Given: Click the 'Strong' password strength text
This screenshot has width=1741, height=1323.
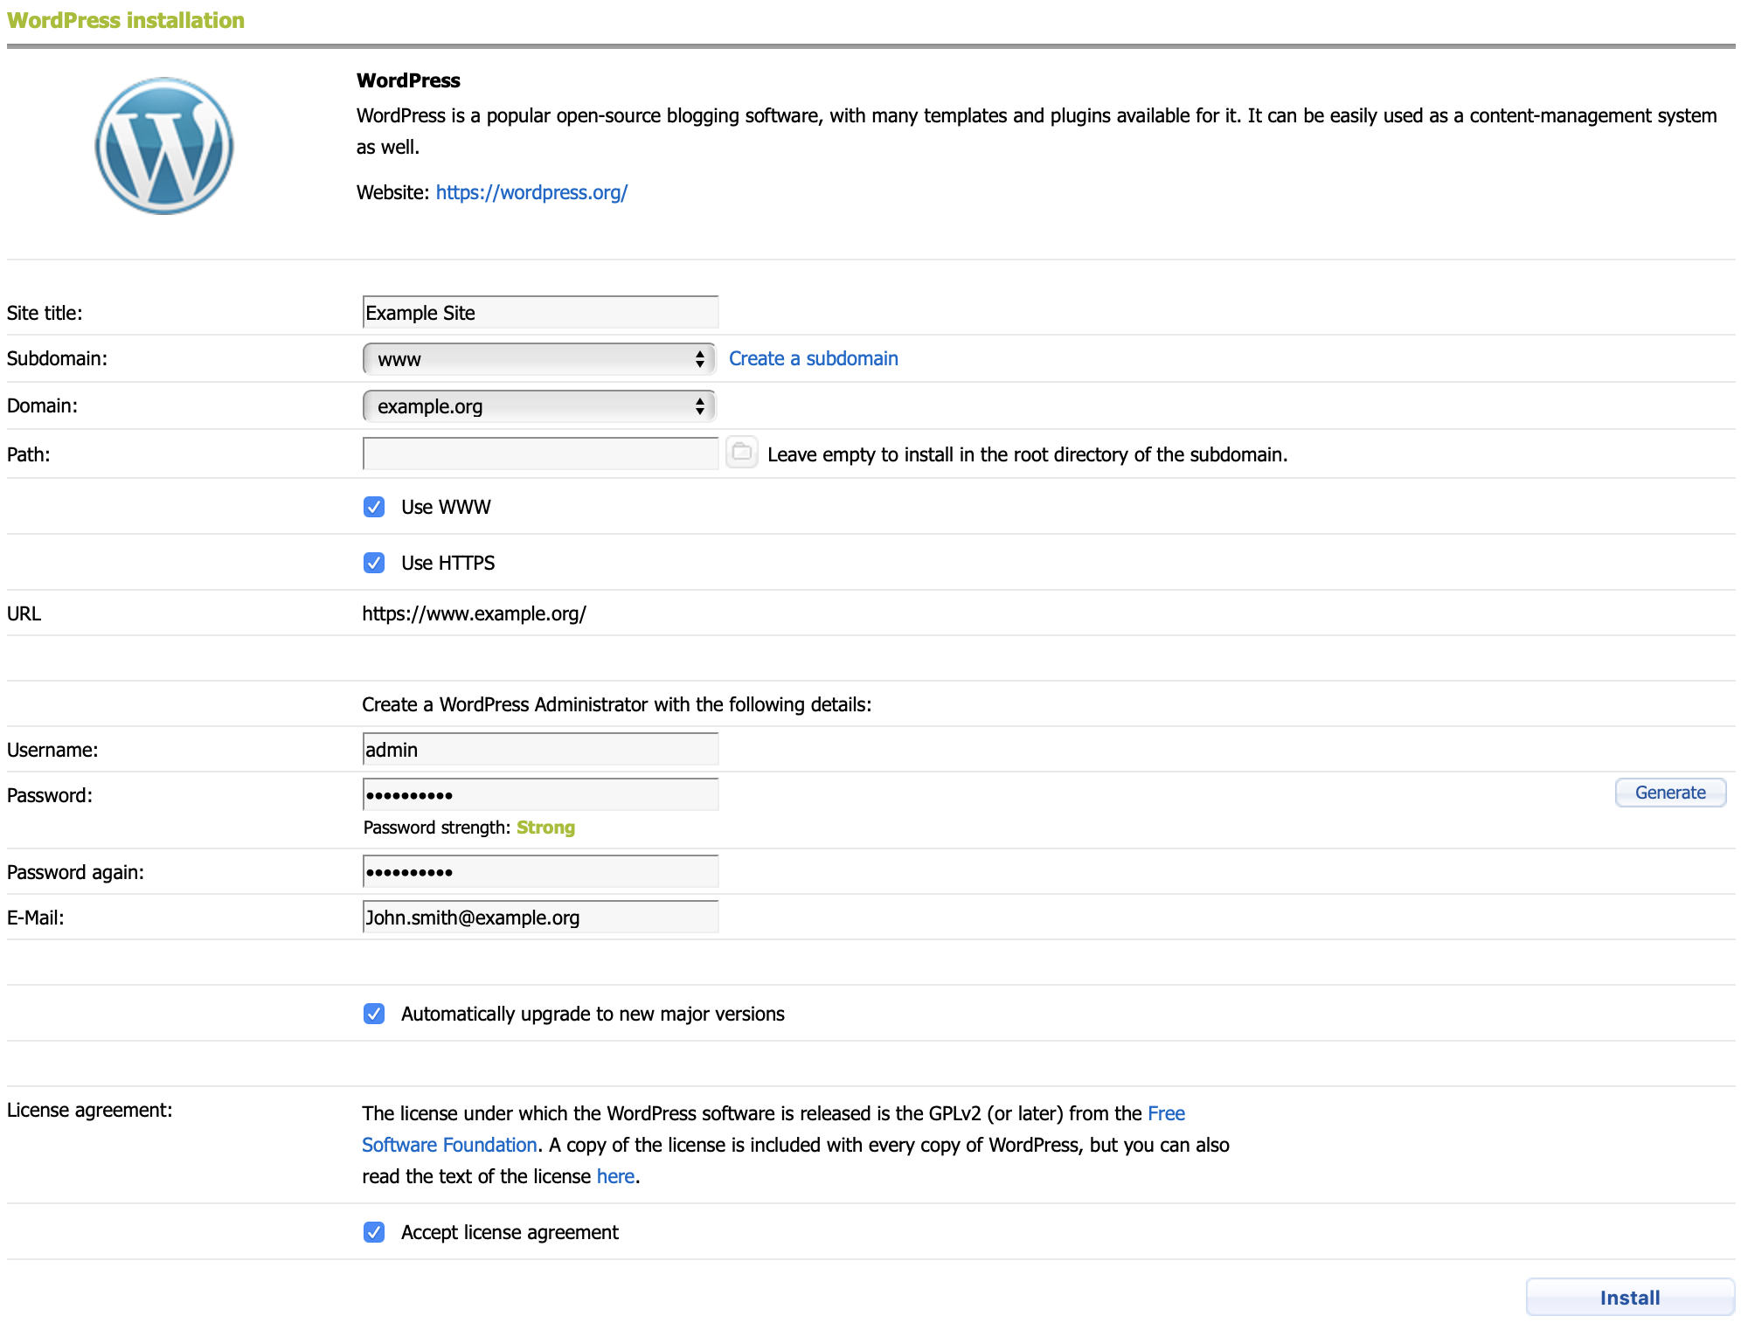Looking at the screenshot, I should click(x=545, y=828).
